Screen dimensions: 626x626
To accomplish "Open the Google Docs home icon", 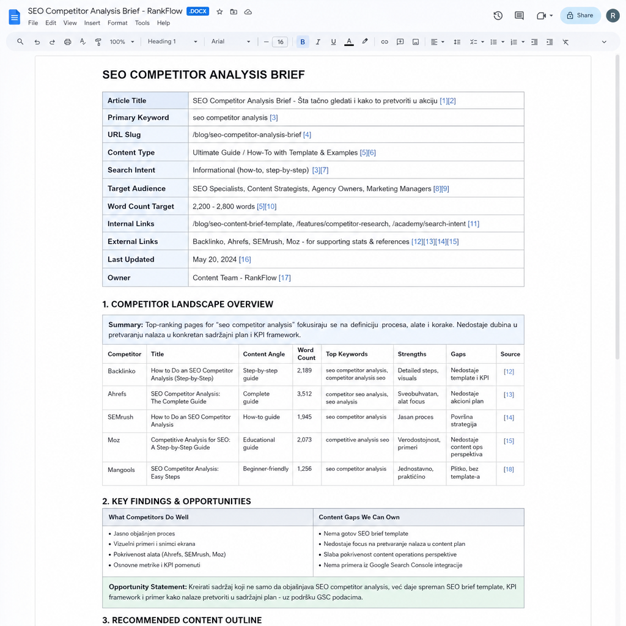I will coord(15,17).
